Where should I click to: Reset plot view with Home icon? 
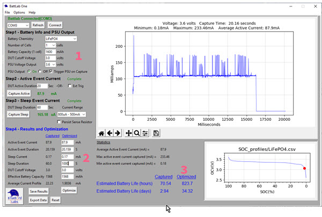coord(101,133)
